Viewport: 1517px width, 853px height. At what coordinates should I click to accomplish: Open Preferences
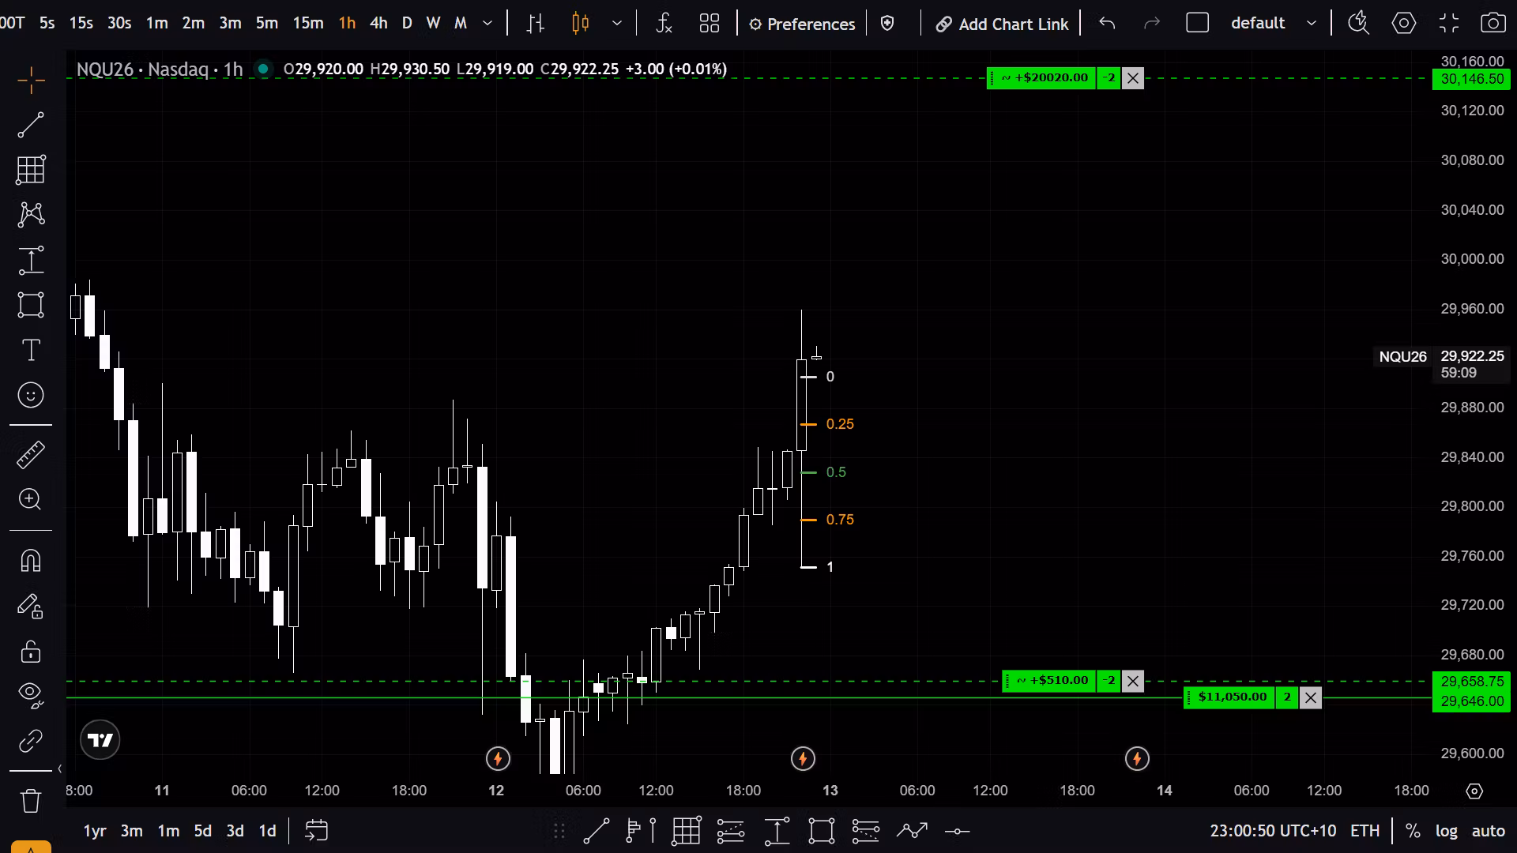(802, 24)
